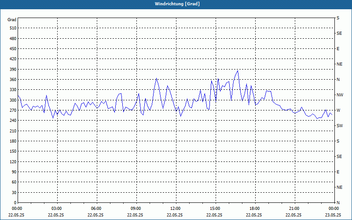Viewport: 352px width, 220px height.
Task: Select the 23.05.25 date label
Action: pos(334,215)
